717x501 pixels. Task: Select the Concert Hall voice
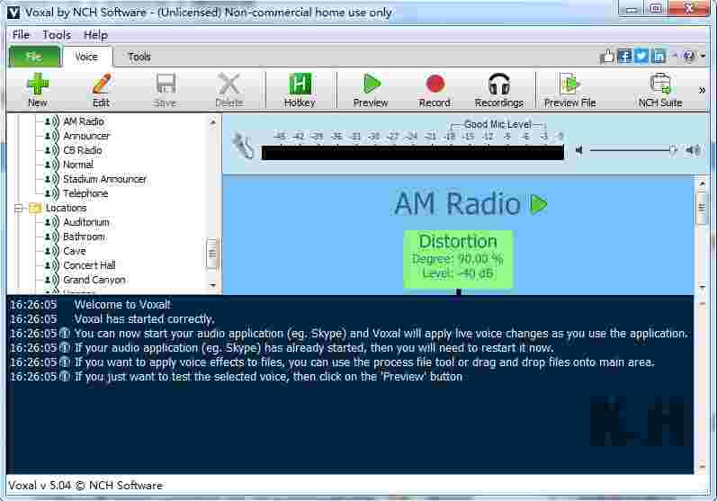point(89,265)
